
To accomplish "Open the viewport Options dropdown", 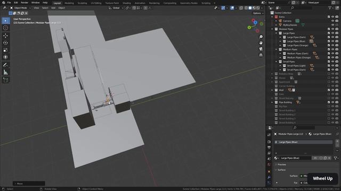I will (258, 13).
